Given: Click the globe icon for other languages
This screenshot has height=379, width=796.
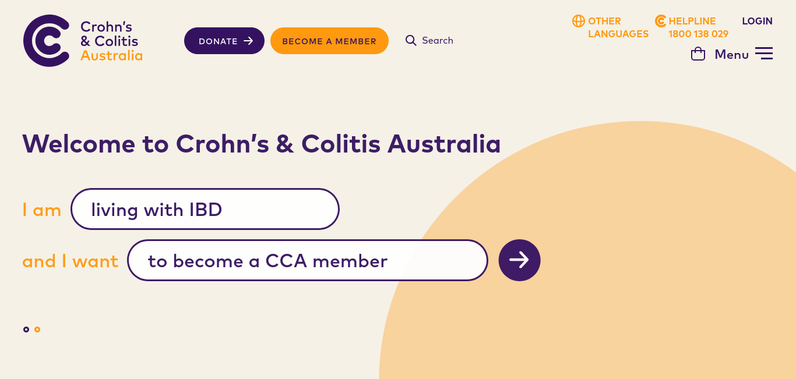Looking at the screenshot, I should 579,21.
